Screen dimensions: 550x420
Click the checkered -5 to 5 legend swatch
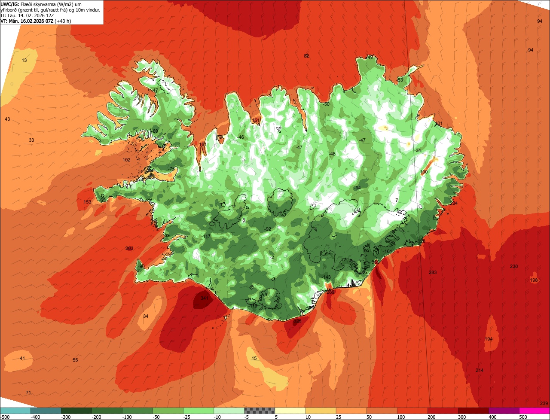pyautogui.click(x=260, y=411)
